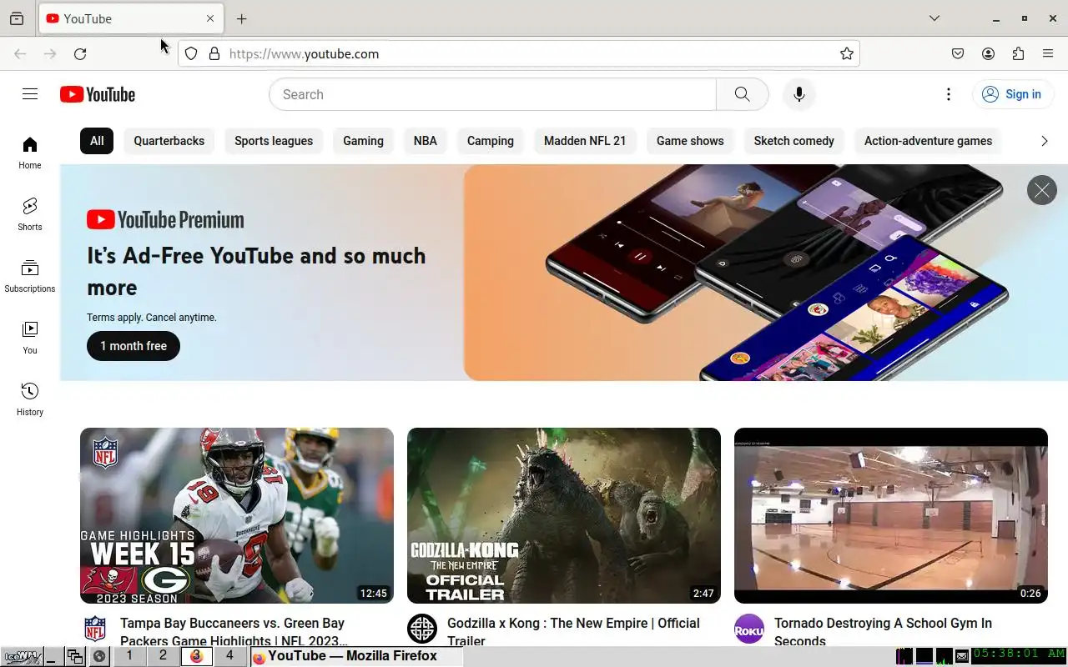This screenshot has width=1068, height=667.
Task: Select the Sketch comedy chip
Action: click(794, 141)
